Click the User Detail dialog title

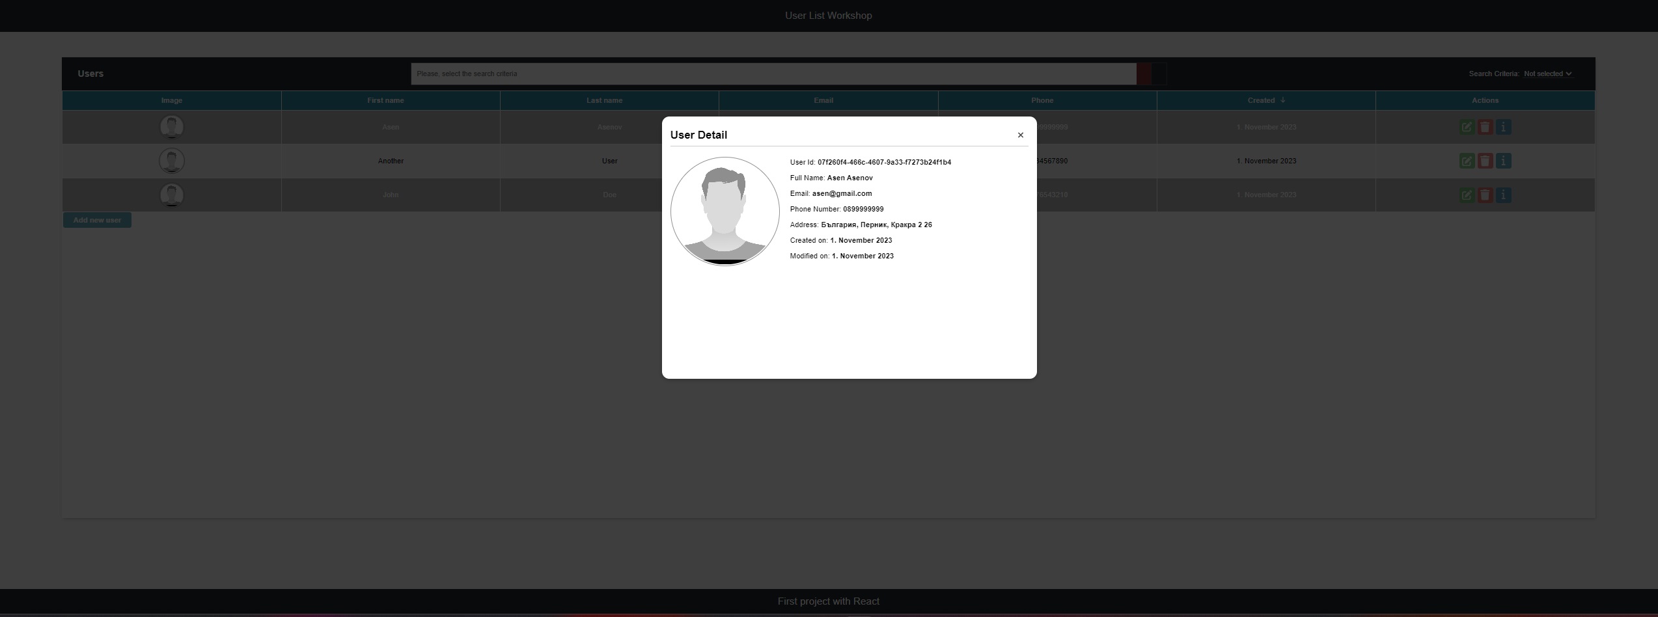pyautogui.click(x=698, y=135)
